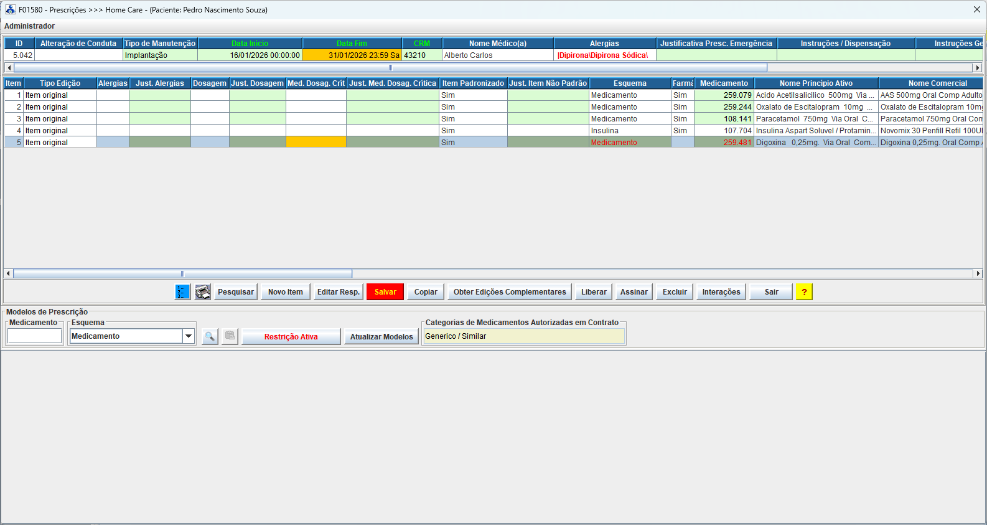The image size is (987, 525).
Task: Click the application icon in title bar
Action: coord(10,10)
